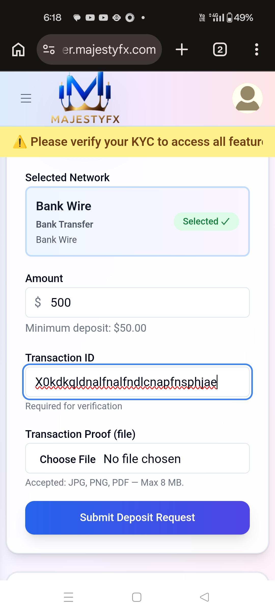Open the browser three-dot menu

256,49
